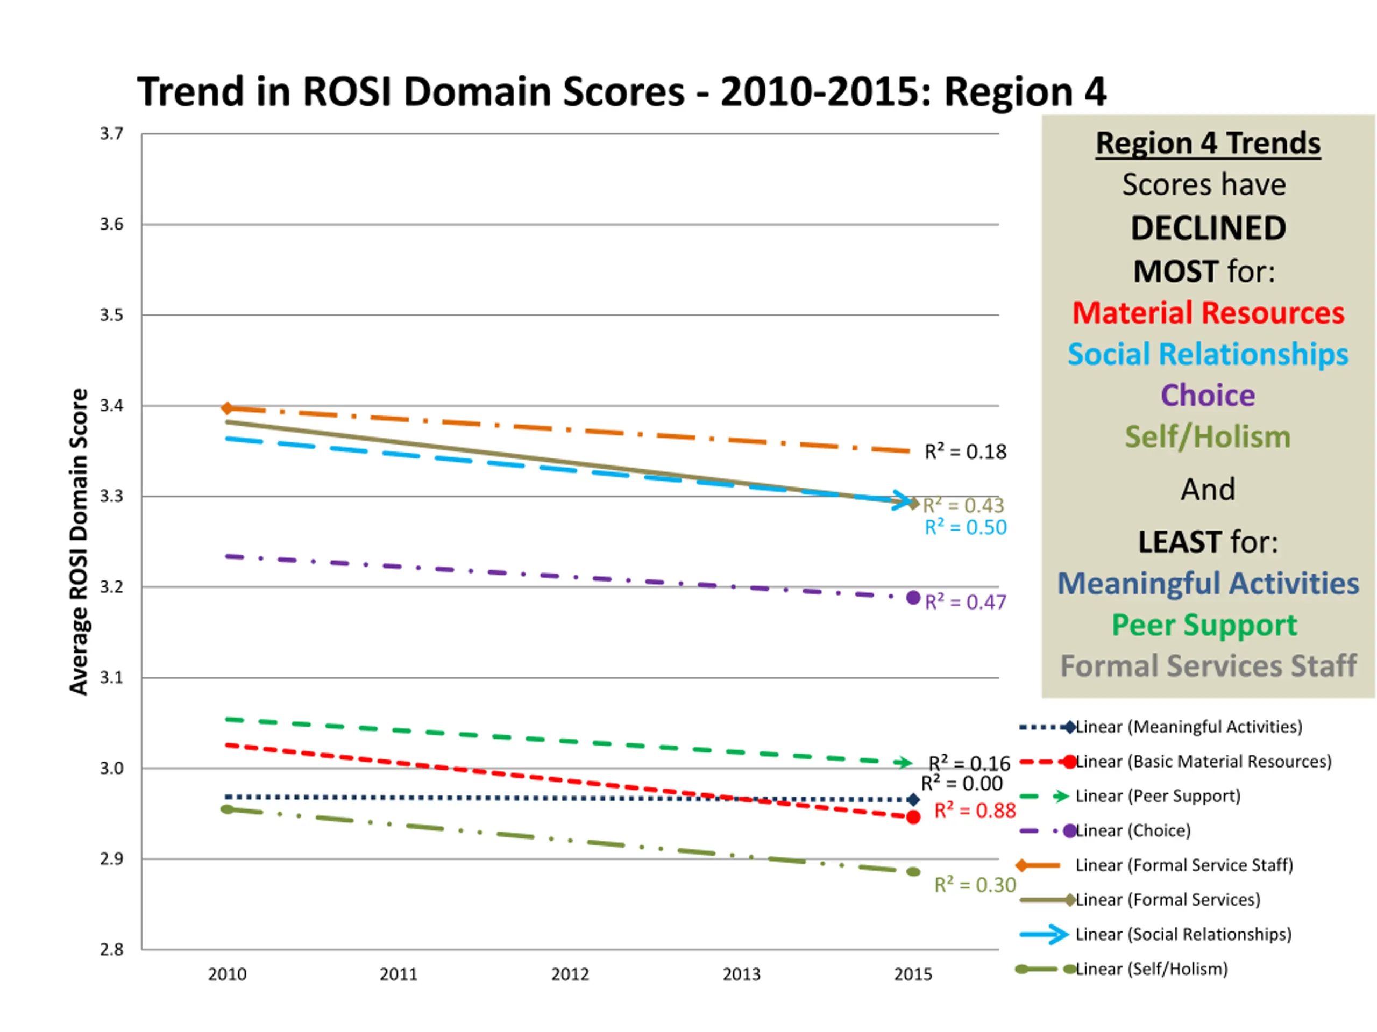Select legend entry 'Linear (Peer Support)'
The image size is (1377, 1032).
click(x=1158, y=796)
